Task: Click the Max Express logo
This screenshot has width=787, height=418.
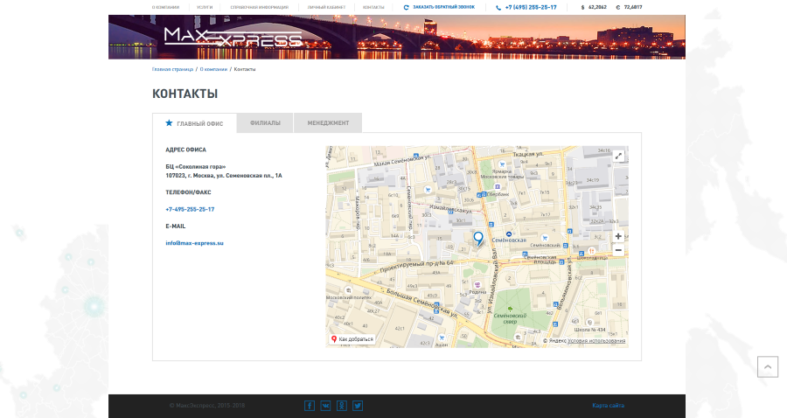Action: pos(233,38)
